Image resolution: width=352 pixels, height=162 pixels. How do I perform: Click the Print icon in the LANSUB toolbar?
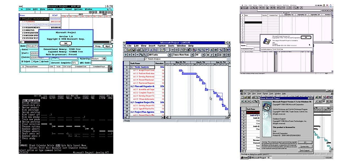(138, 50)
